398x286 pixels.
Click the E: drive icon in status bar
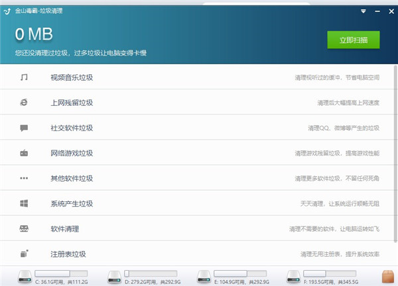205,275
